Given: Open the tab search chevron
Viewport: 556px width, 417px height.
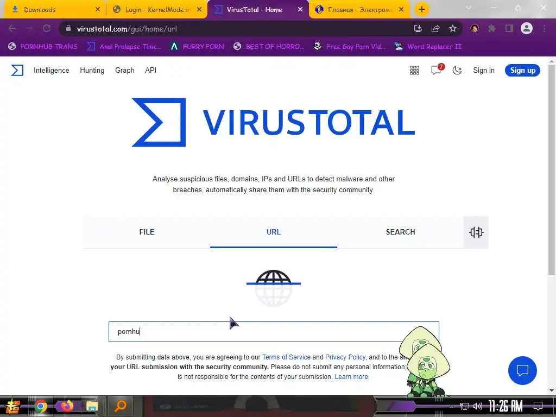Looking at the screenshot, I should pos(469,8).
